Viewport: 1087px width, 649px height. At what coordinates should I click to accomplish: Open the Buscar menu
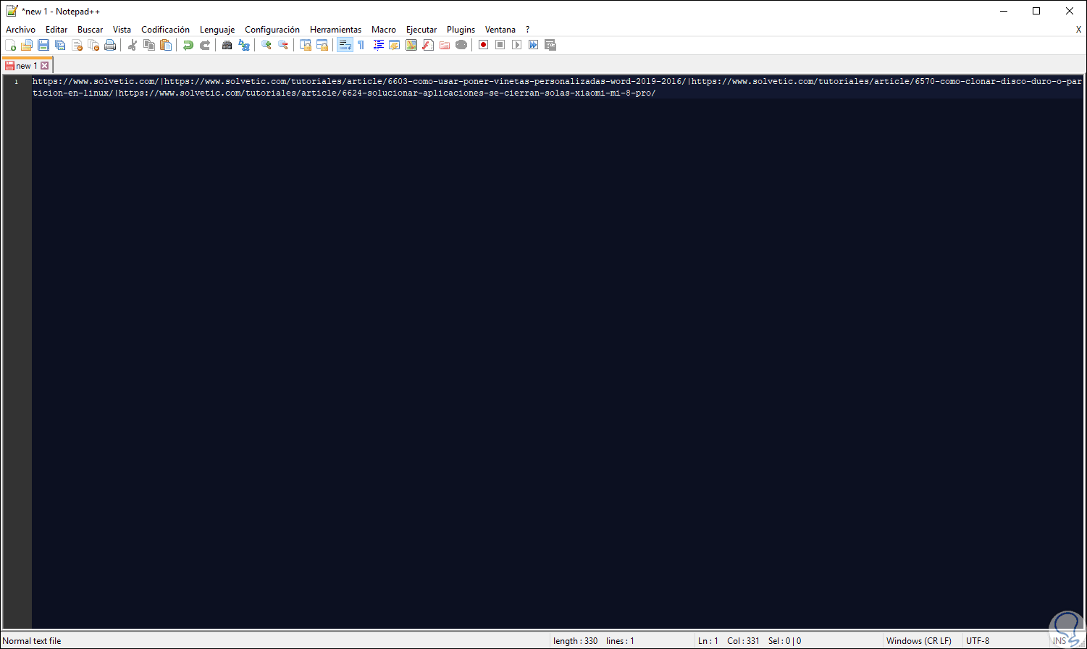coord(91,30)
